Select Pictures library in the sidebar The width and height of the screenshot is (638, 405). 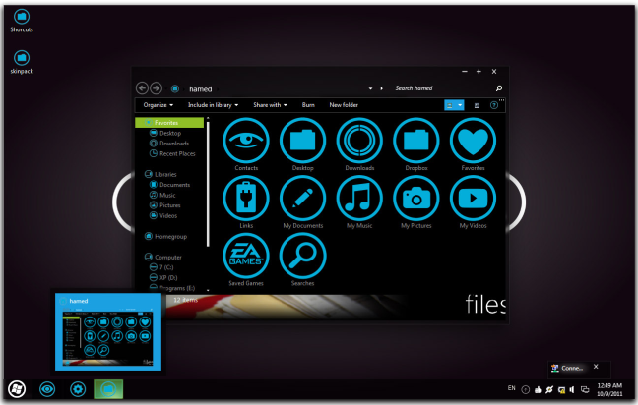point(165,205)
